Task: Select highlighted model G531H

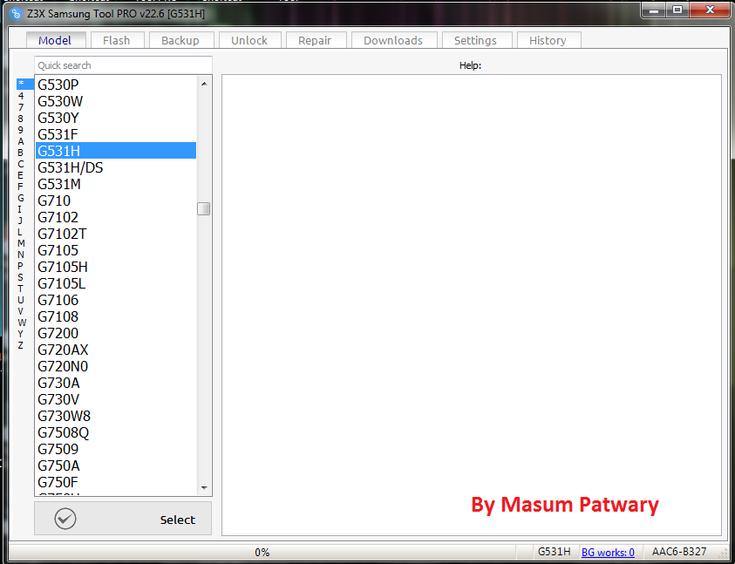Action: point(116,151)
